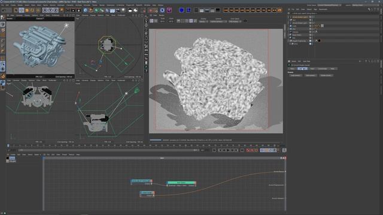Click the Save Preset button

(x=311, y=75)
